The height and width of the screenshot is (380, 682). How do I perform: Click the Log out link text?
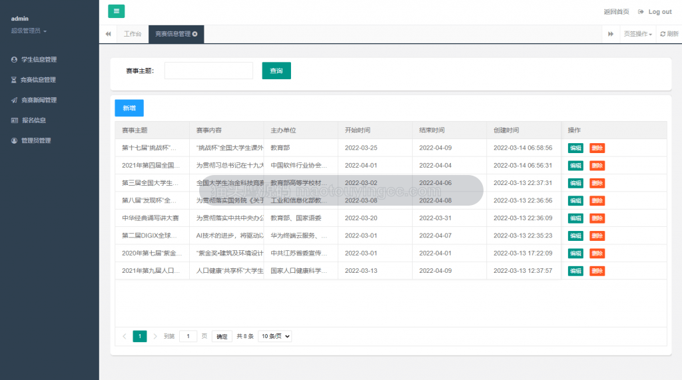click(660, 12)
